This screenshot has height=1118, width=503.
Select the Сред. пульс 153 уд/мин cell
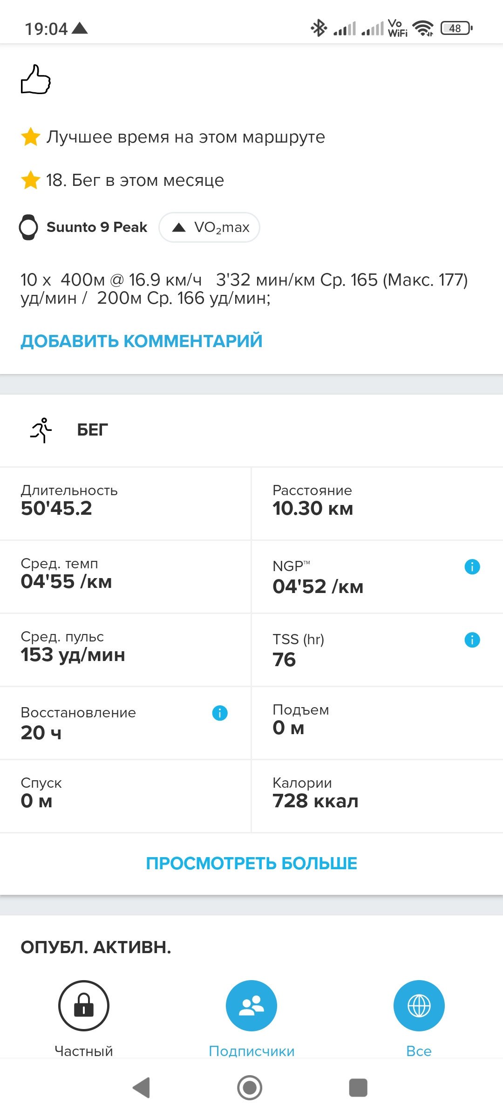[x=125, y=650]
